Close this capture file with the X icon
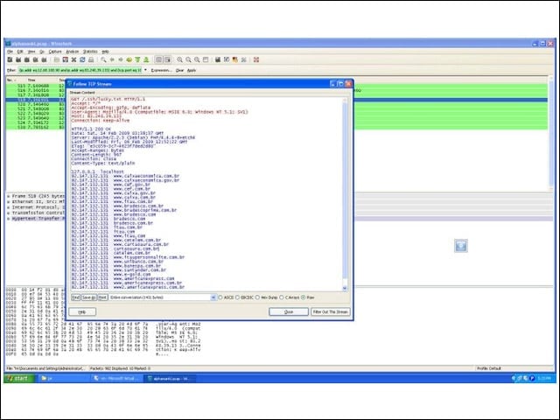 [73, 59]
